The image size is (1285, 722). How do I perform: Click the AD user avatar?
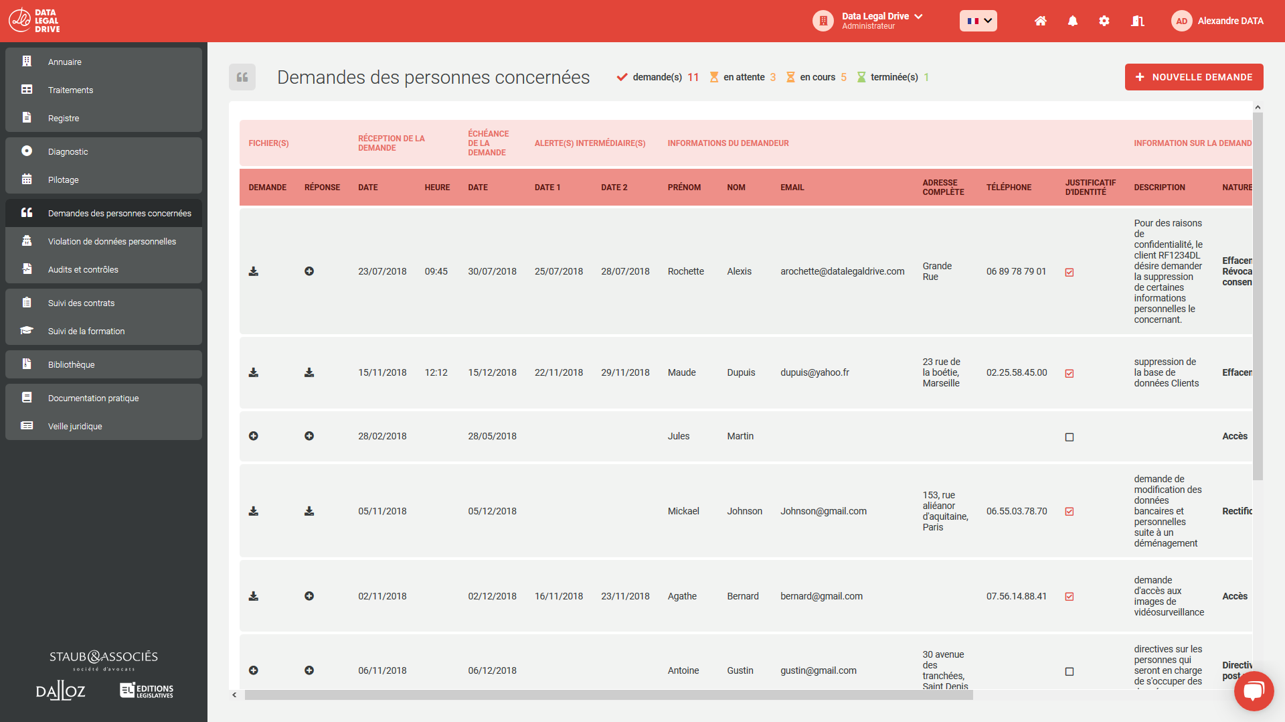(x=1182, y=21)
